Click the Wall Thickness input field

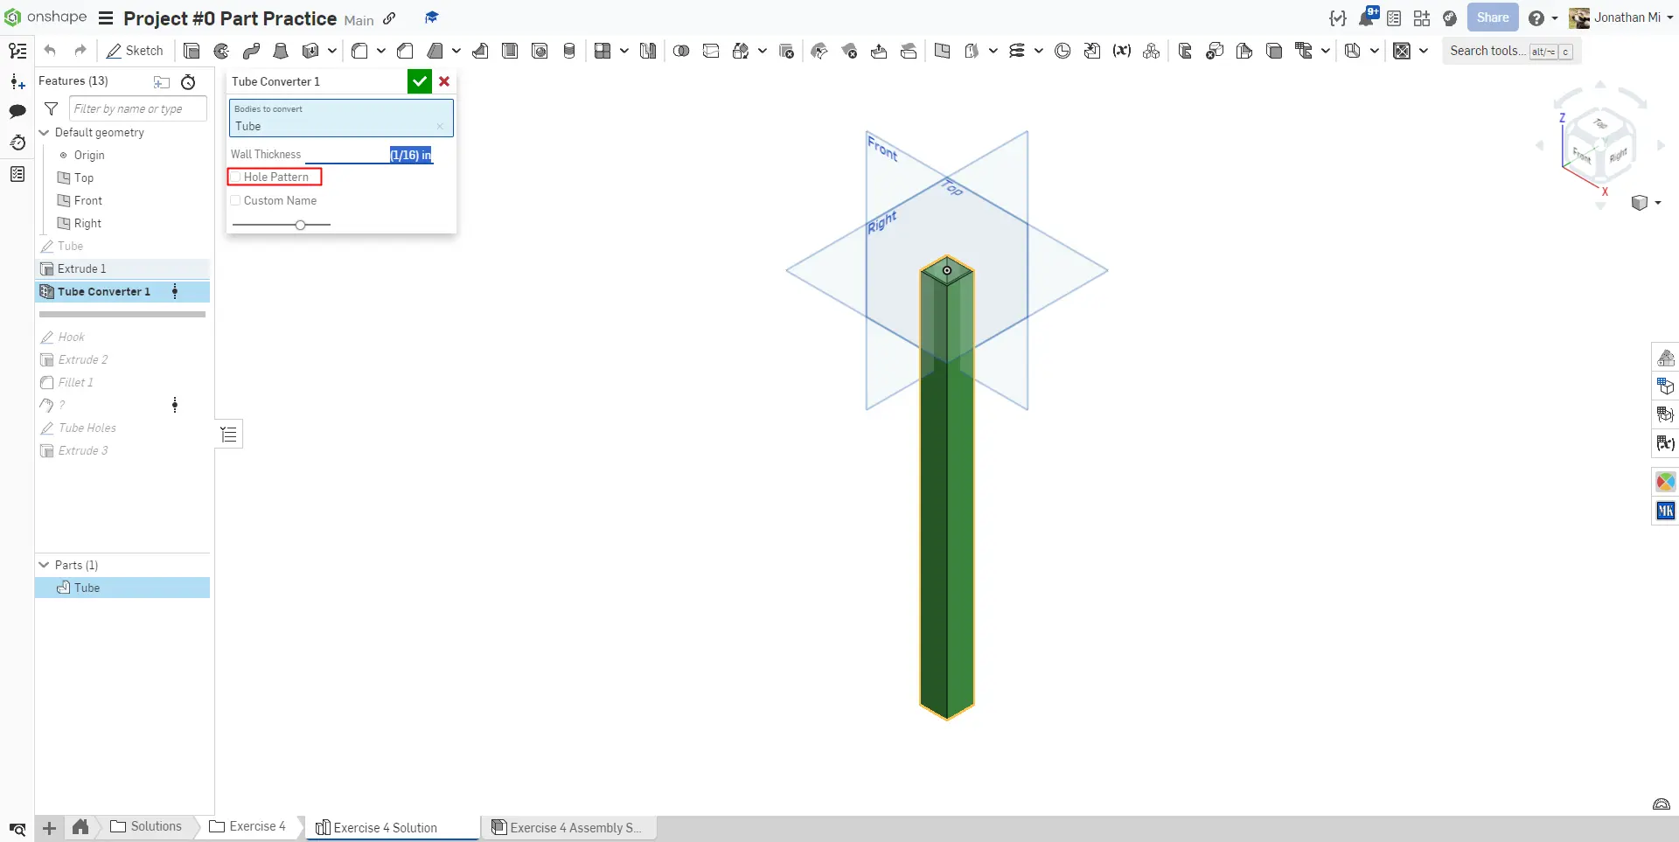368,155
